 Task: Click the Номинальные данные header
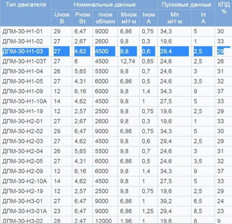(x=104, y=5)
